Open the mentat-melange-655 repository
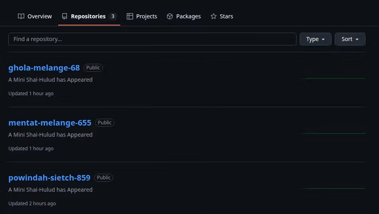 (50, 123)
